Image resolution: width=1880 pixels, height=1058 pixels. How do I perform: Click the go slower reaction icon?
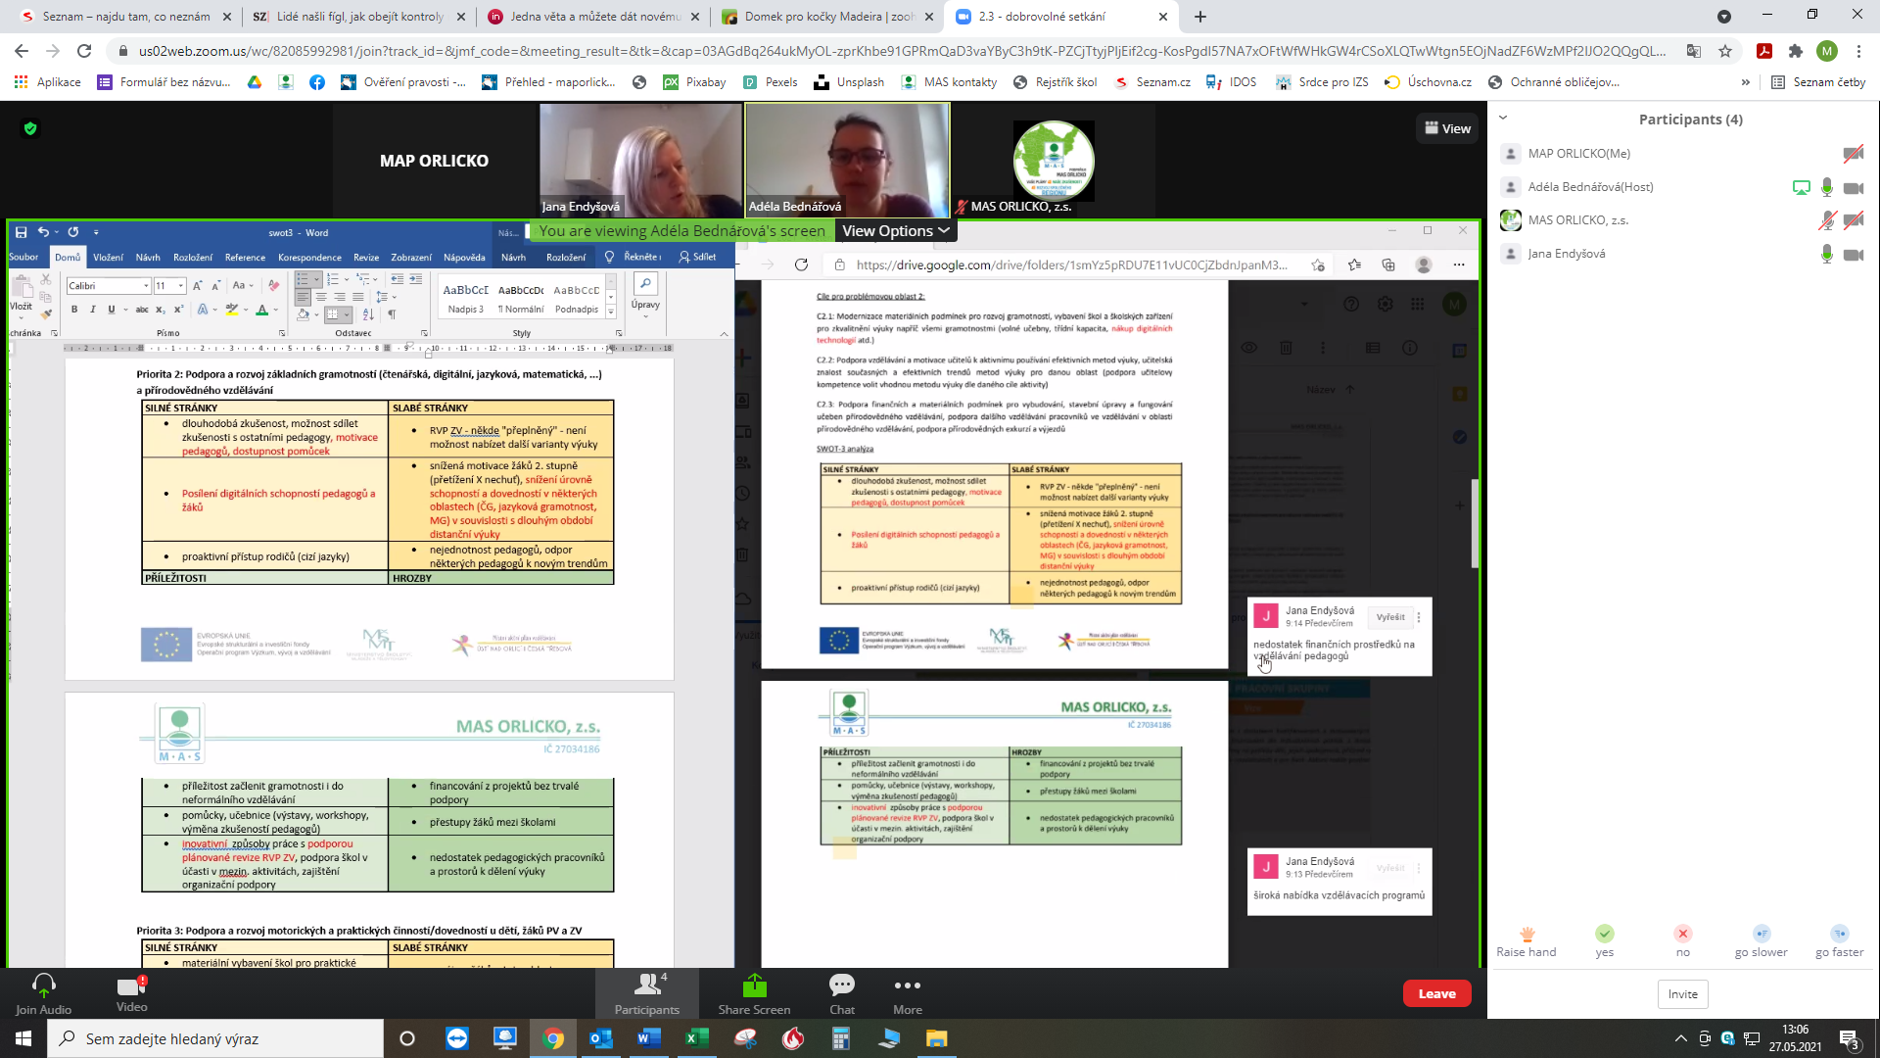tap(1762, 934)
